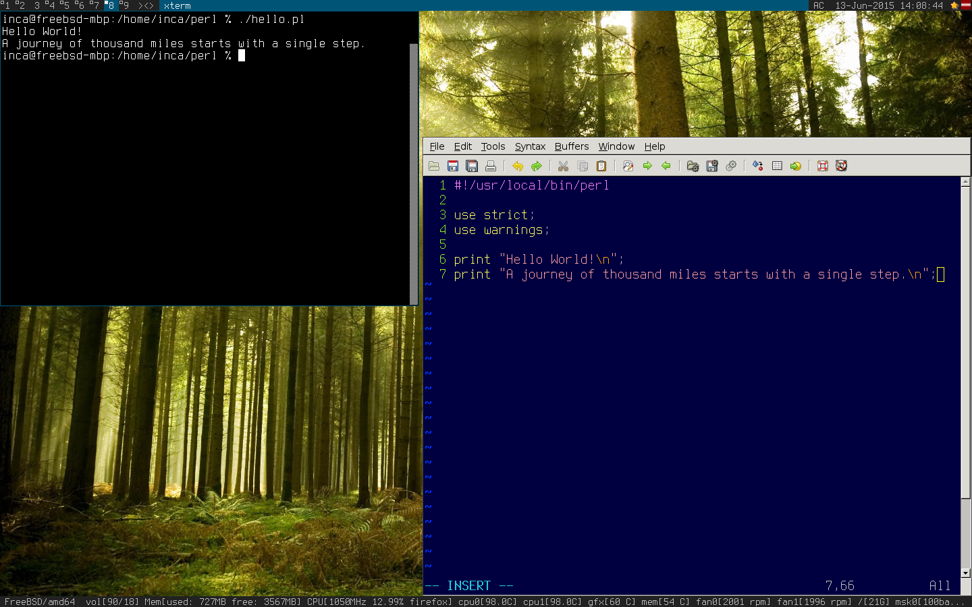Switch to workspace tag 3
The width and height of the screenshot is (972, 607).
tap(36, 5)
